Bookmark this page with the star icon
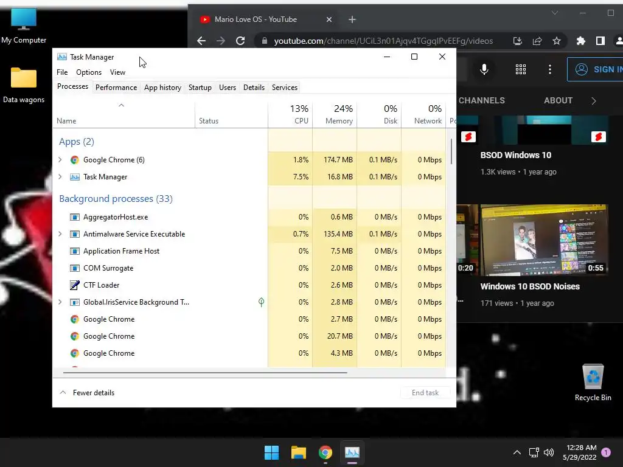Screen dimensions: 623x467 click(557, 41)
